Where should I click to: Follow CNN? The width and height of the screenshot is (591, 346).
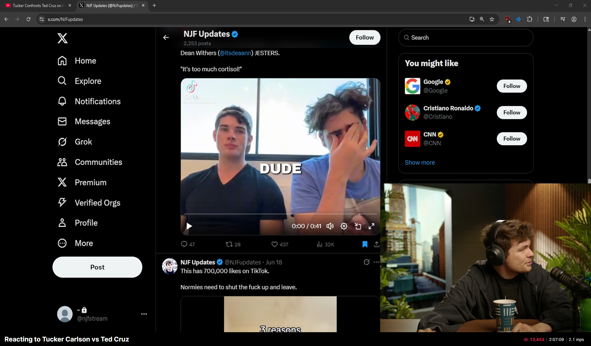511,139
